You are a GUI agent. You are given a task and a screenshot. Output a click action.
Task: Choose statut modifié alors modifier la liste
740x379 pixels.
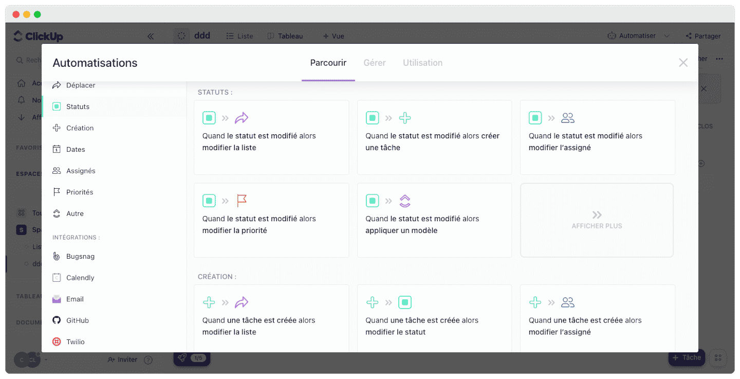(x=271, y=137)
